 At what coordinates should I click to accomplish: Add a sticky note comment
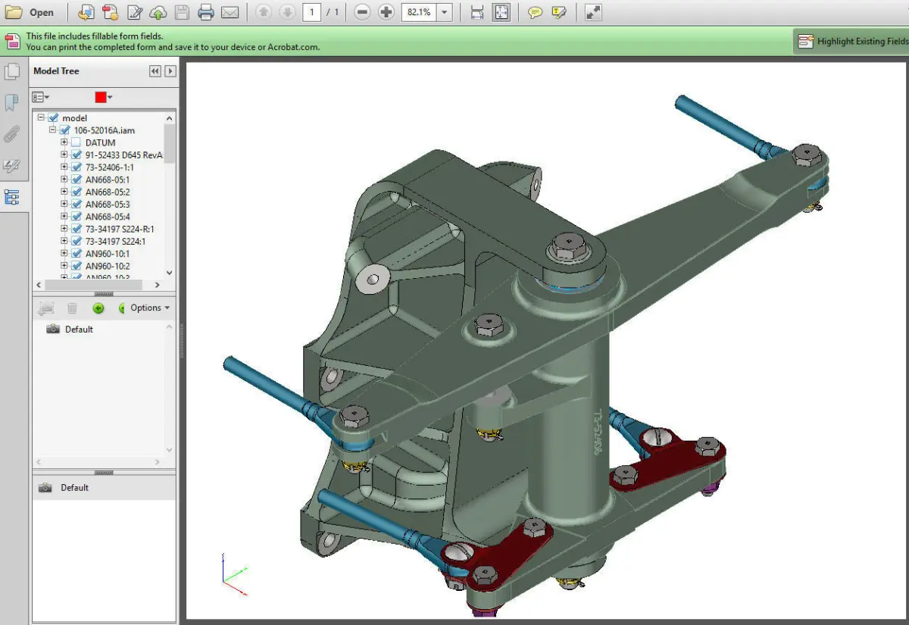tap(536, 12)
